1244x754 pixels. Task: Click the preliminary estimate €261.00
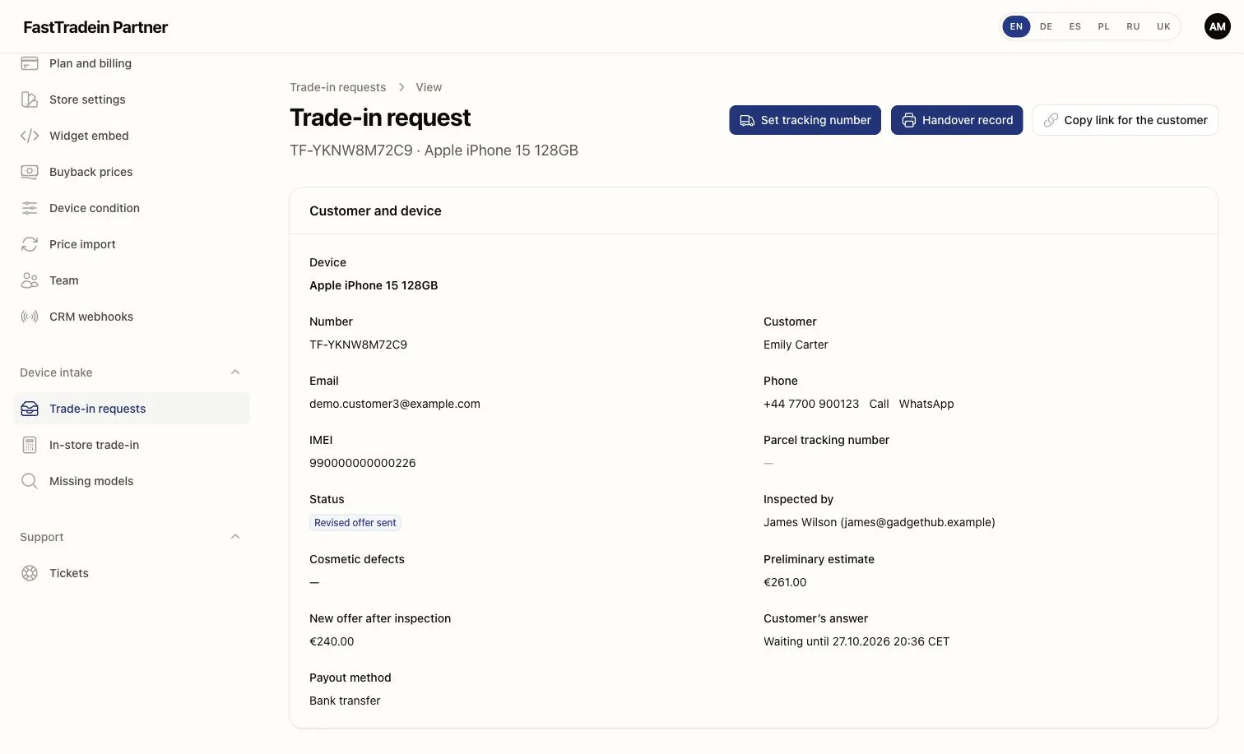point(785,582)
